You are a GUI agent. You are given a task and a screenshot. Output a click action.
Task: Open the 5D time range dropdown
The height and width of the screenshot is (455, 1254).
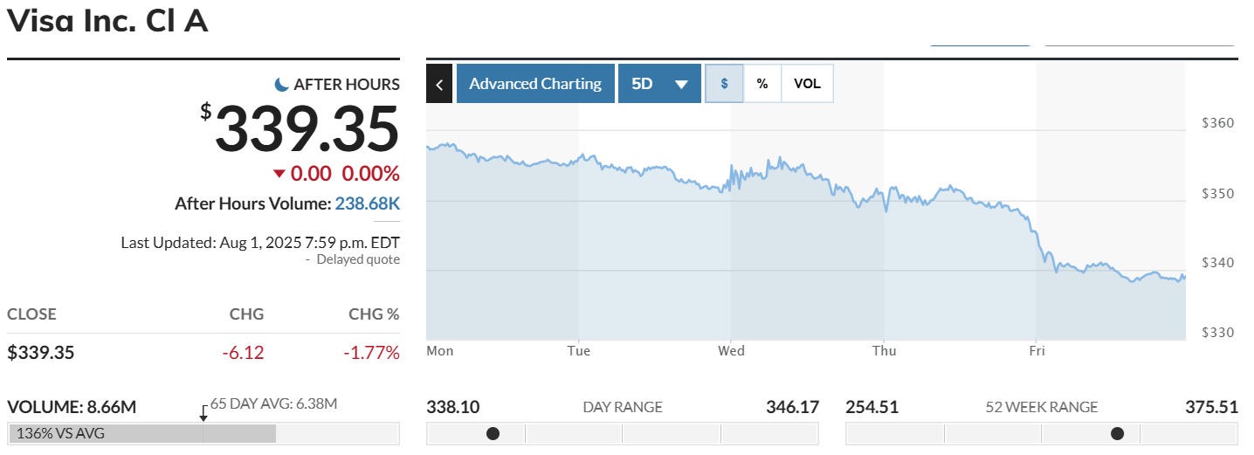(659, 84)
